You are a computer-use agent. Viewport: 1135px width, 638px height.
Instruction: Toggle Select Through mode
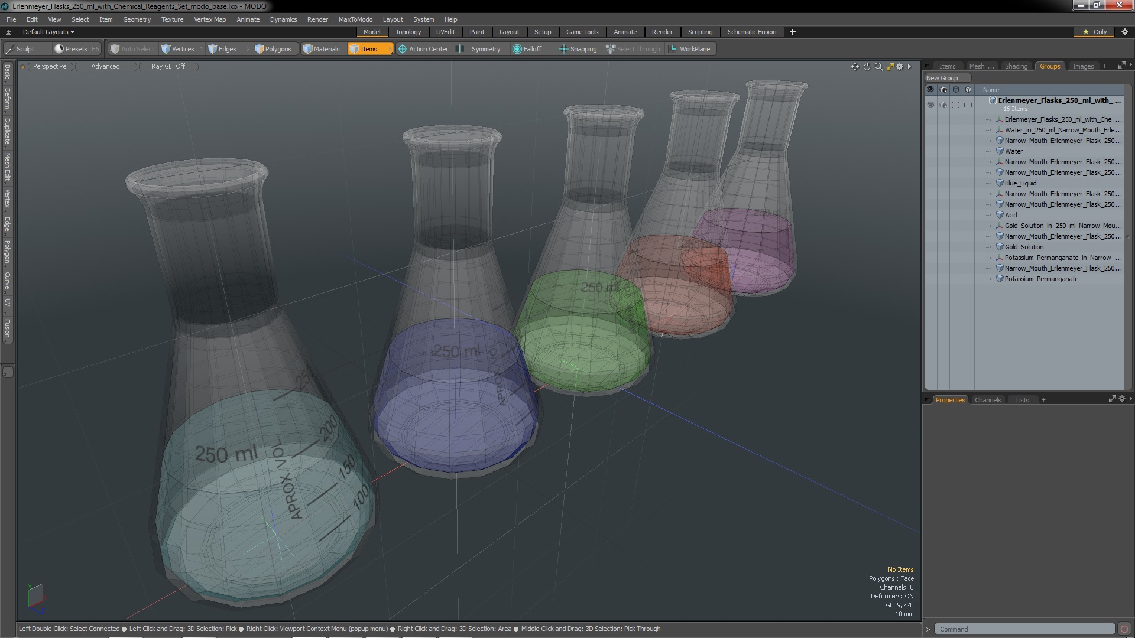coord(633,49)
